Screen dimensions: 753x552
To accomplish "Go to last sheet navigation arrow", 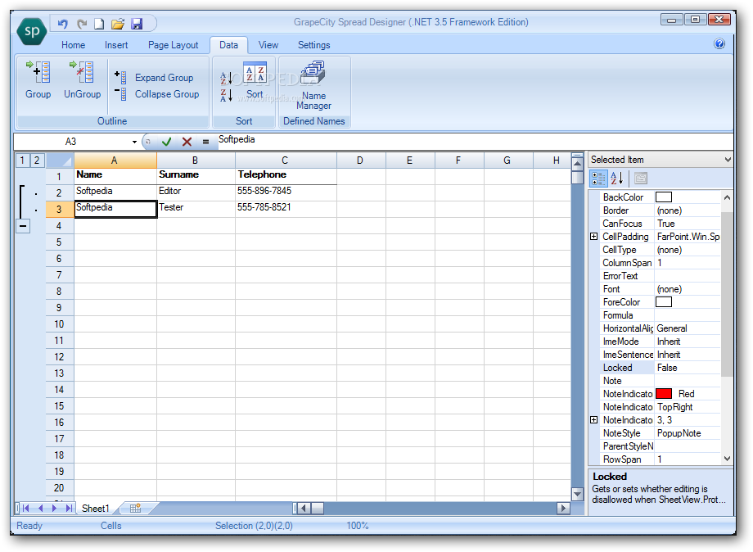I will click(69, 508).
